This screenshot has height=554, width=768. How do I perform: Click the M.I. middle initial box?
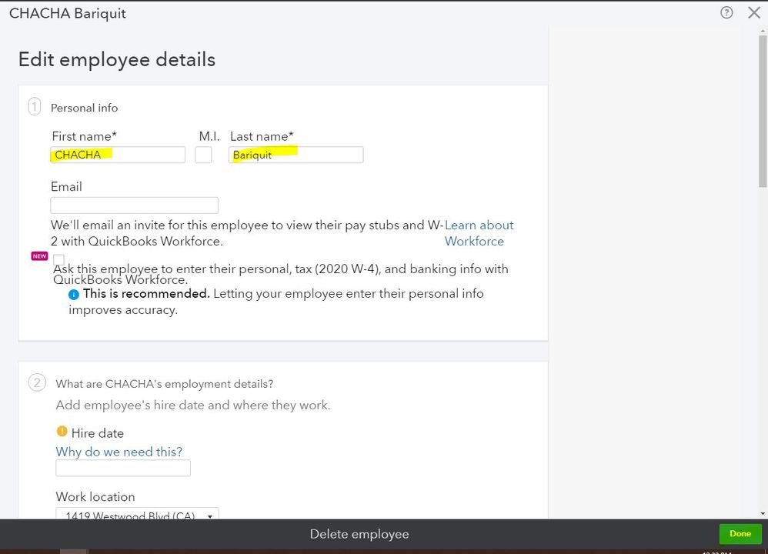tap(203, 155)
